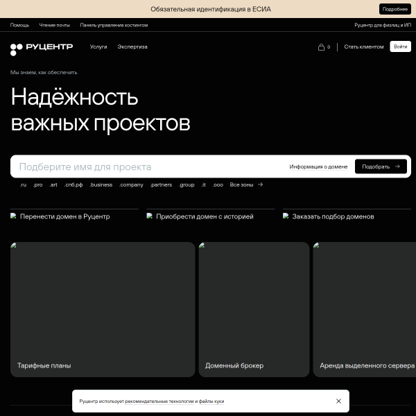Select the .art domain zone
416x416 pixels.
coord(53,184)
